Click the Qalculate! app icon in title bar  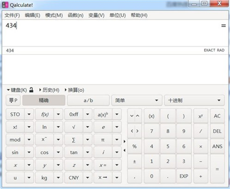tap(5, 5)
